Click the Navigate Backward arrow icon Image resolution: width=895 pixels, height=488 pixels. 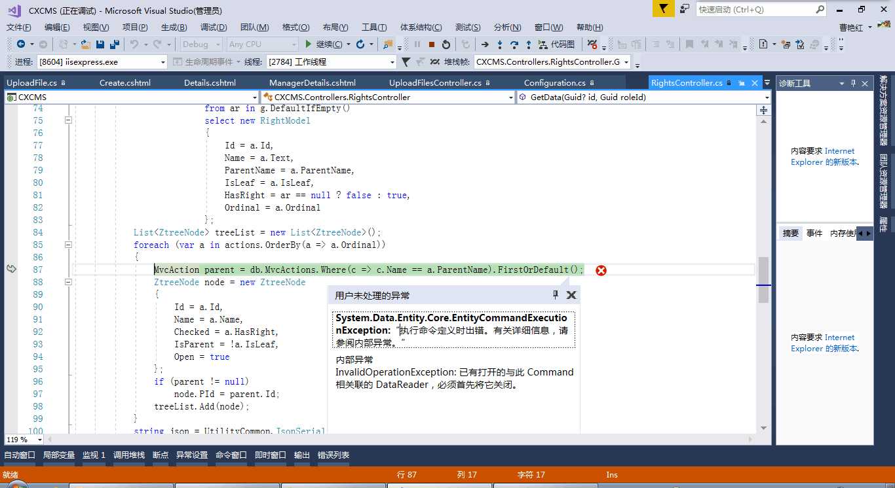pos(20,44)
